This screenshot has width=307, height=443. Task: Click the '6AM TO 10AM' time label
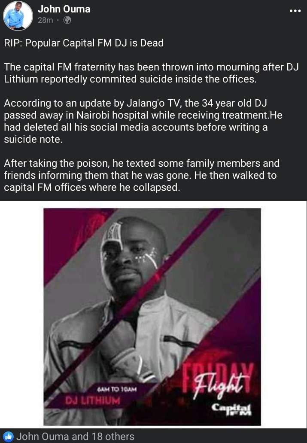click(x=117, y=389)
